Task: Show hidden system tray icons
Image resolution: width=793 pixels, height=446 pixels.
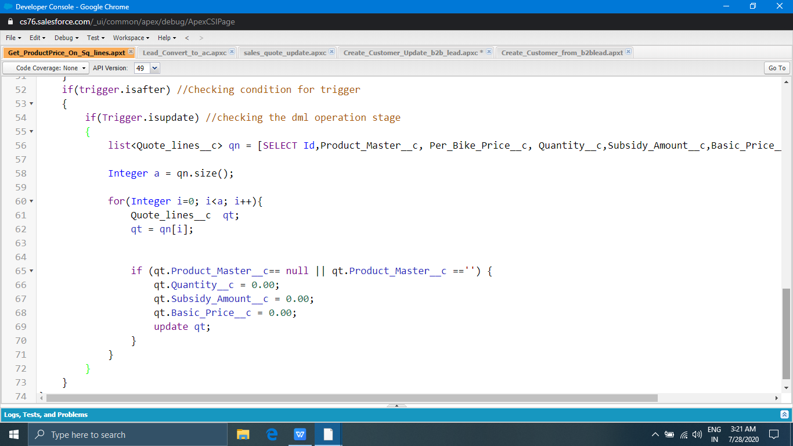Action: pos(655,434)
